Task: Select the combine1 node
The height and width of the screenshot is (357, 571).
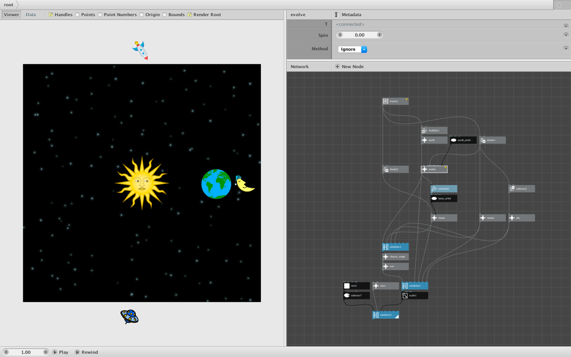Action: click(x=396, y=247)
